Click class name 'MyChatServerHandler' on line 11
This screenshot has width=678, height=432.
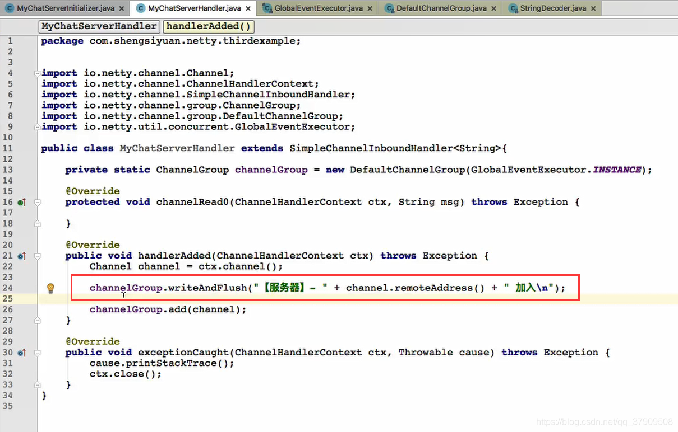coord(177,148)
